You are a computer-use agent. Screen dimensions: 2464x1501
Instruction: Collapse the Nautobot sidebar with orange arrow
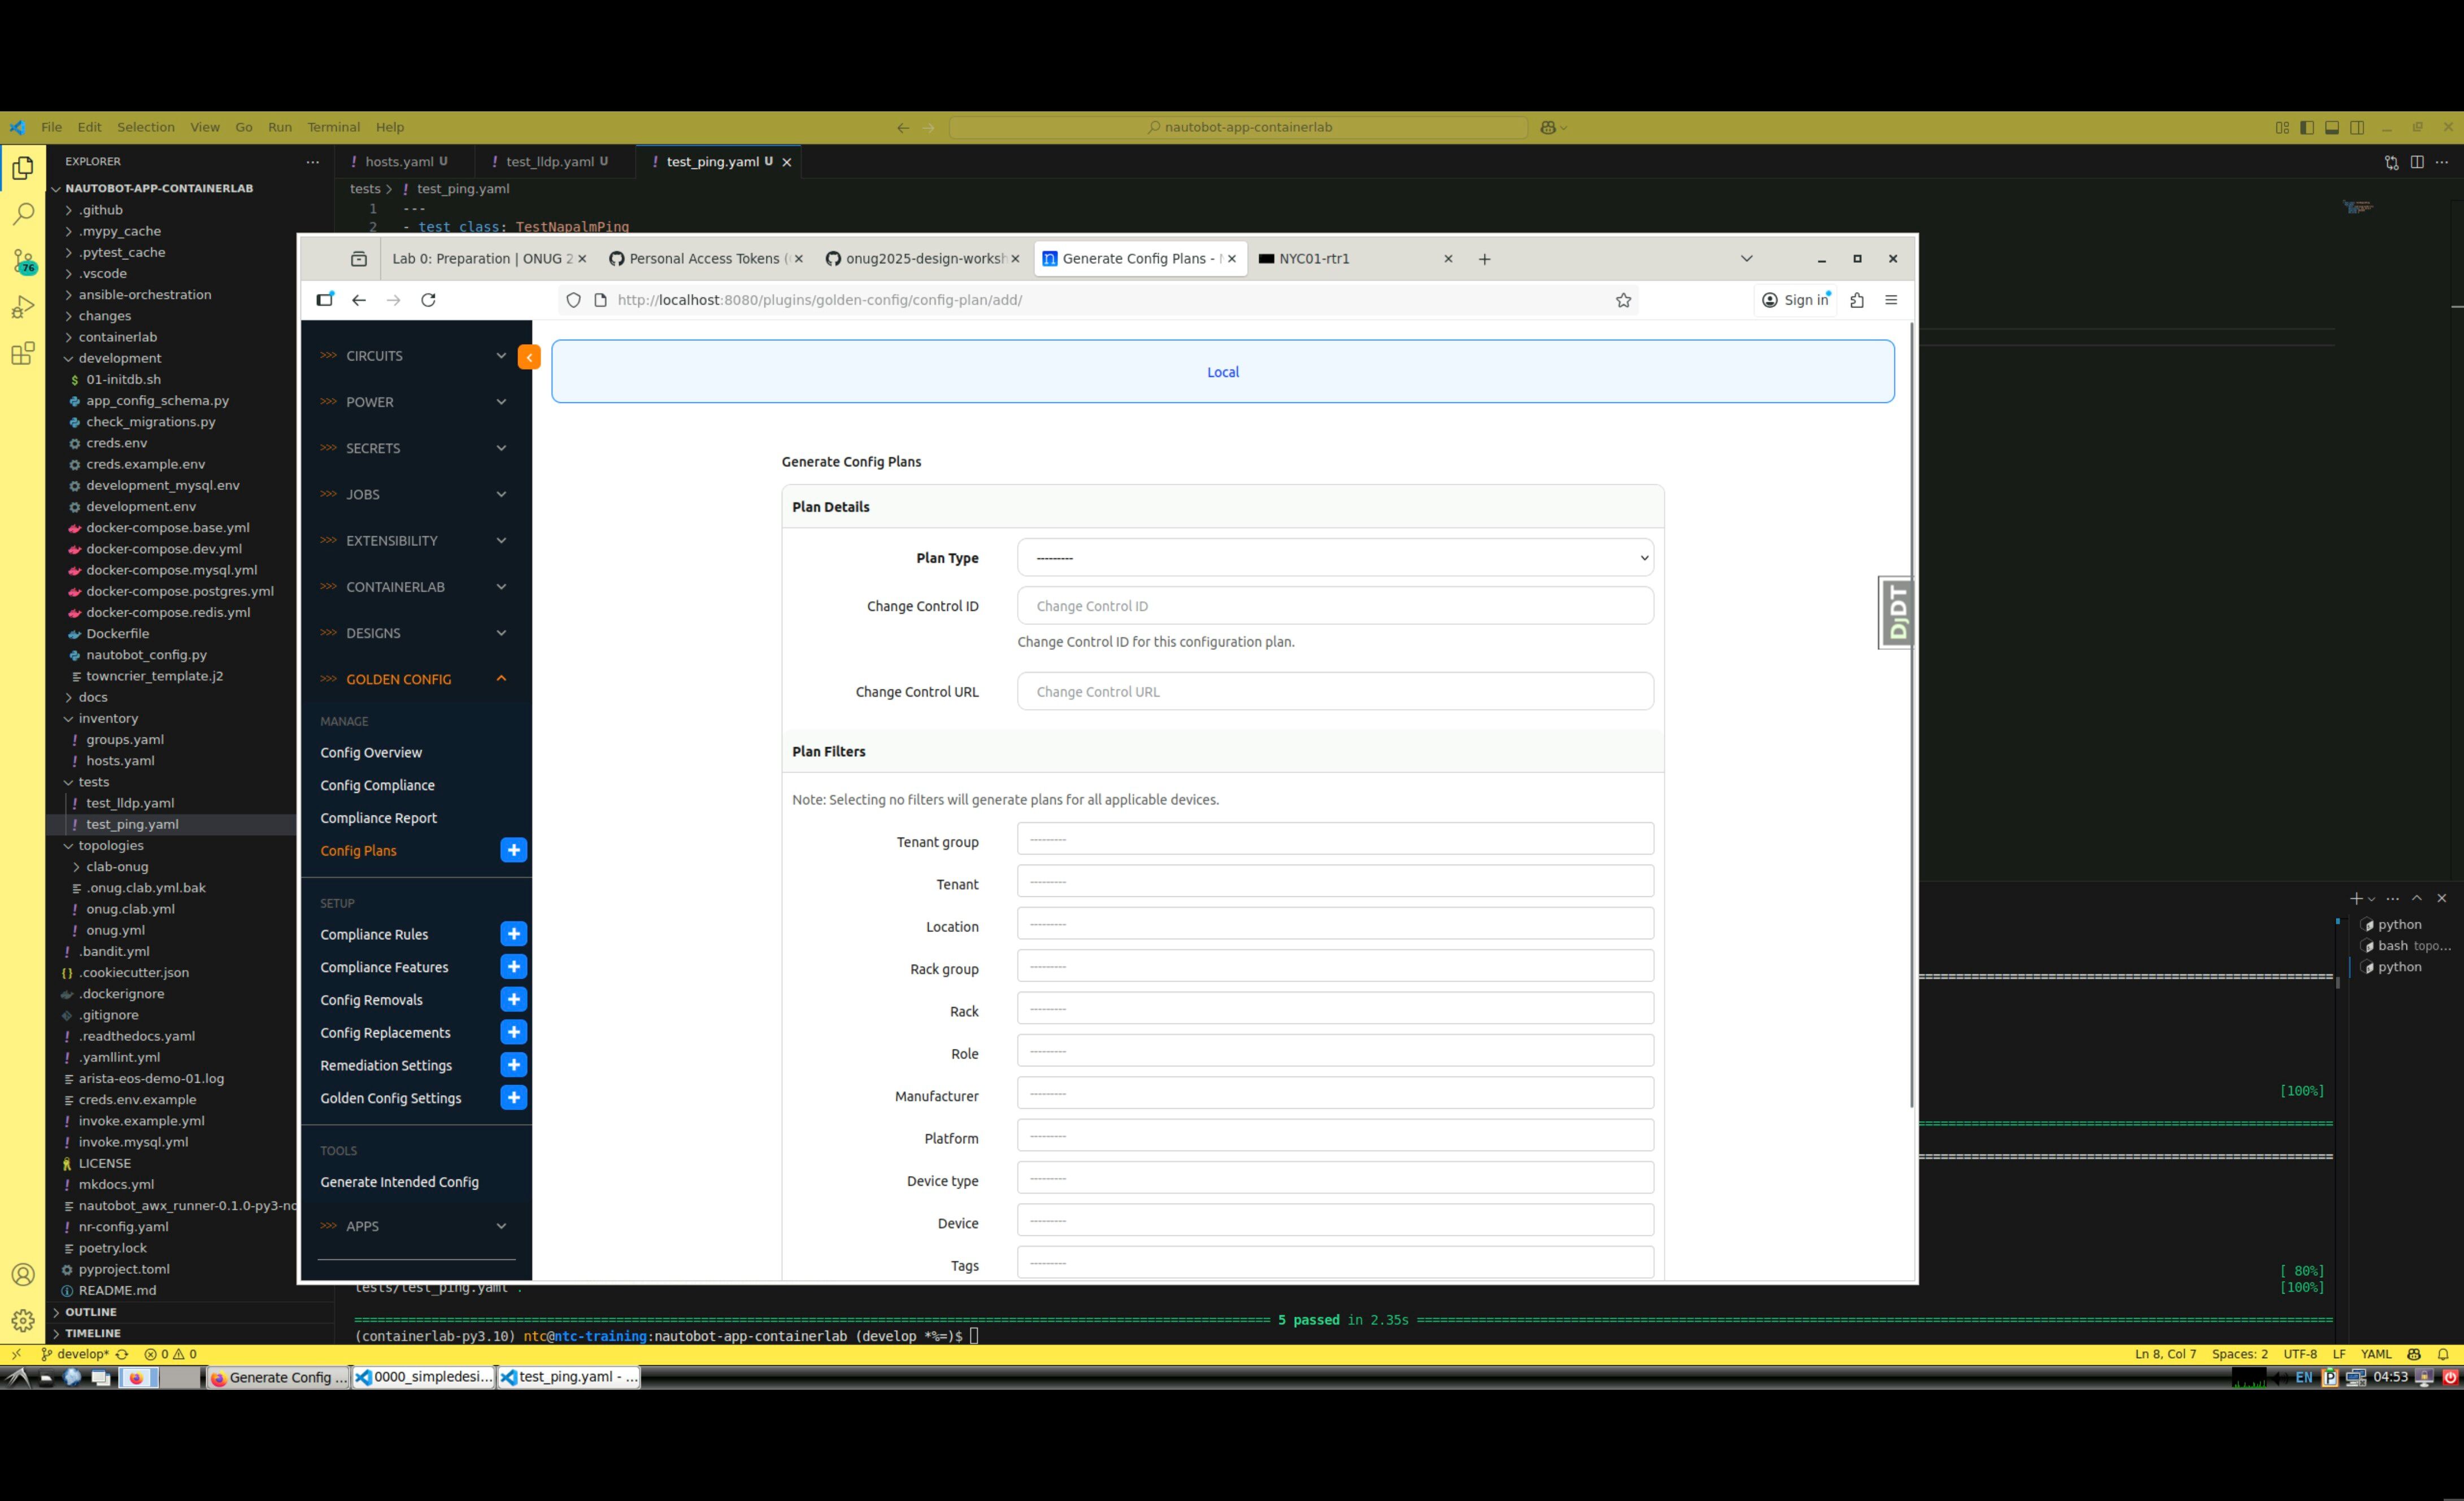529,356
